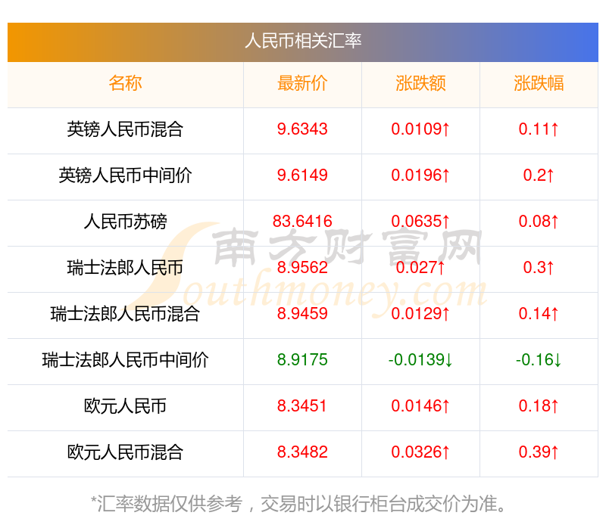606x528 pixels.
Task: Click the change value 0.0196↑
Action: tap(420, 175)
